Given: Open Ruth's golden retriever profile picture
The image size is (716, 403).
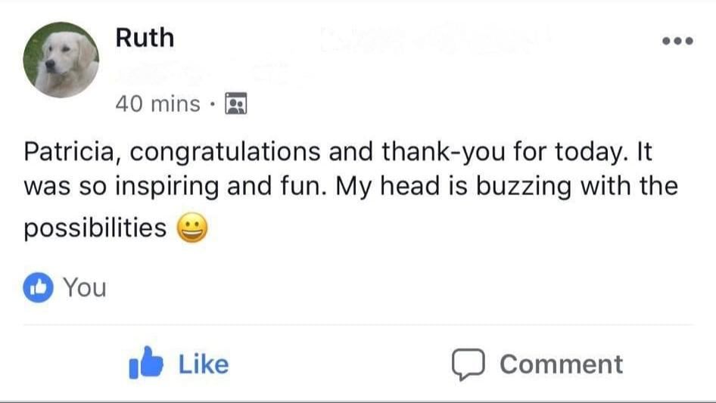Looking at the screenshot, I should coord(61,60).
